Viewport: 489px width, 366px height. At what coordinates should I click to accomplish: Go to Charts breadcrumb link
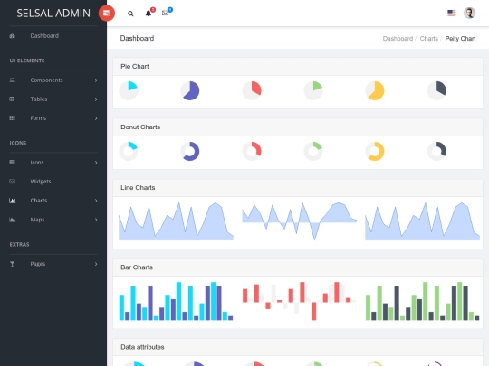click(429, 39)
